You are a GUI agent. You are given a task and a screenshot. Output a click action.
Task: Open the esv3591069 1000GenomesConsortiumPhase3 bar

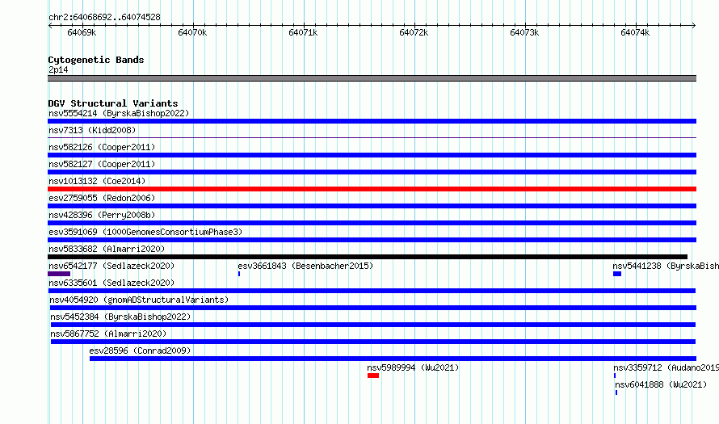[x=372, y=240]
